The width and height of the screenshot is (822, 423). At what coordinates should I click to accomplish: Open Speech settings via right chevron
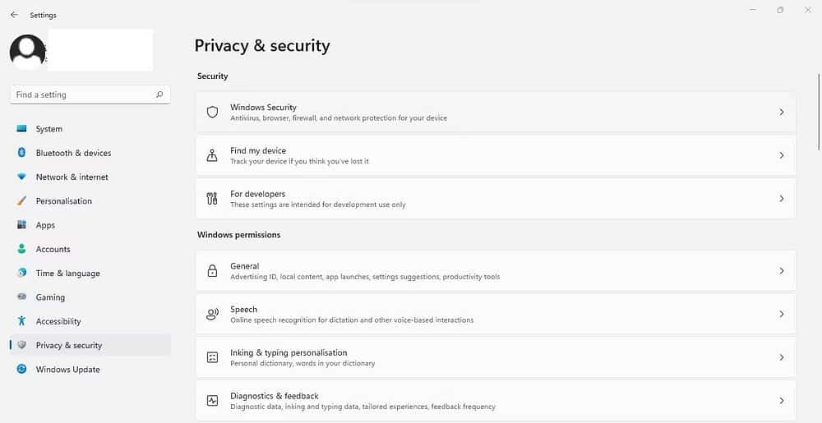coord(781,314)
